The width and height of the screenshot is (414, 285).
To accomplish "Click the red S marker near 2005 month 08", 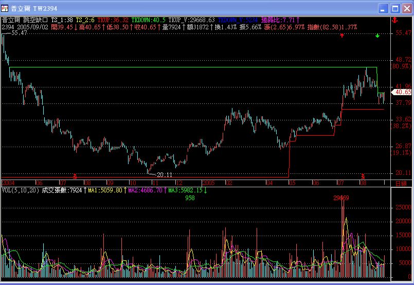I will tap(363, 176).
